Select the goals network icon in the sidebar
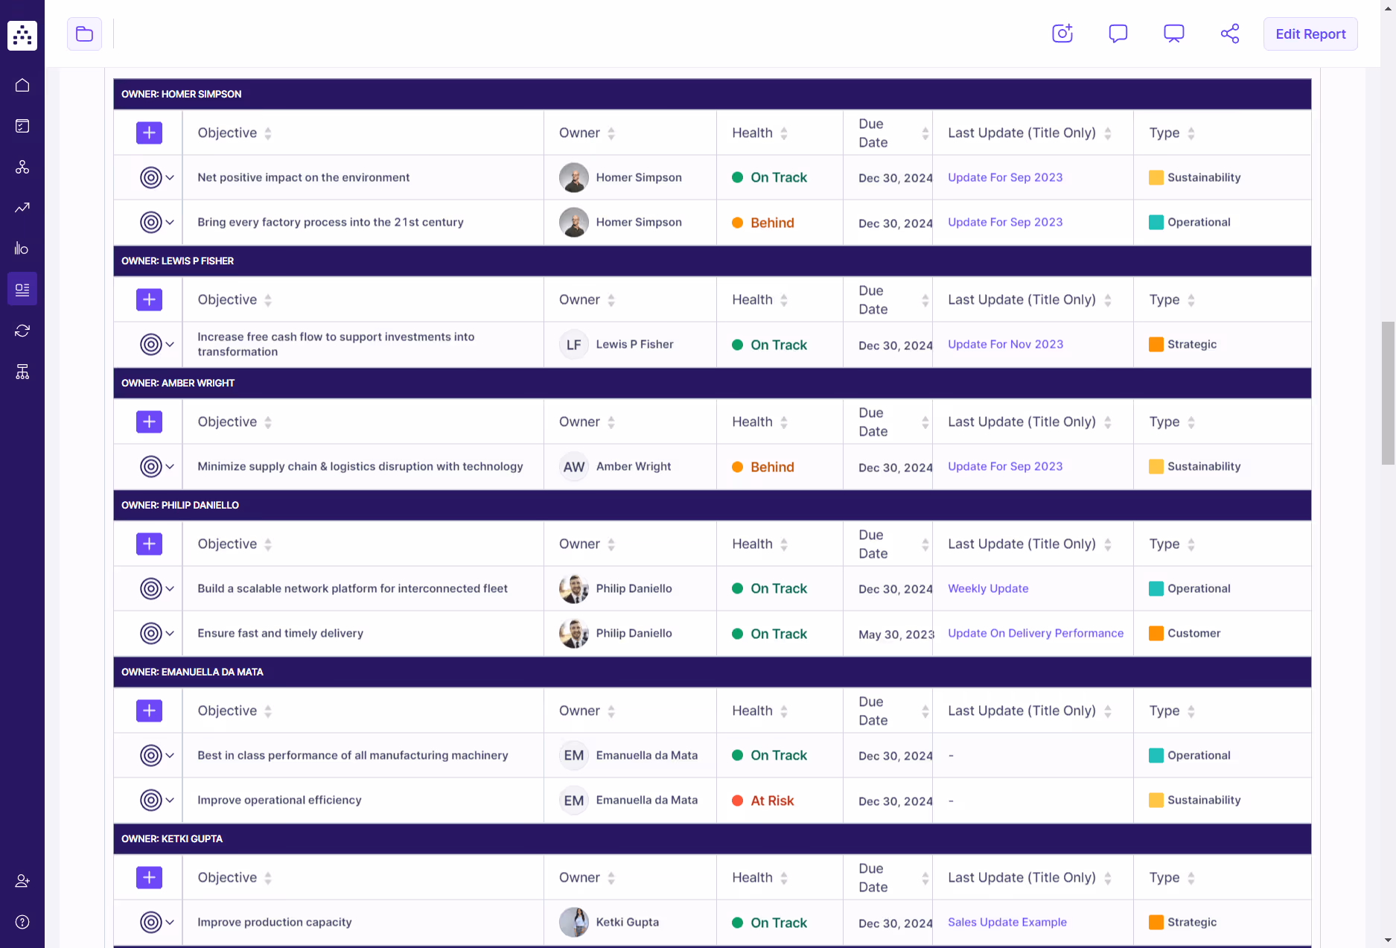1396x948 pixels. click(x=22, y=167)
